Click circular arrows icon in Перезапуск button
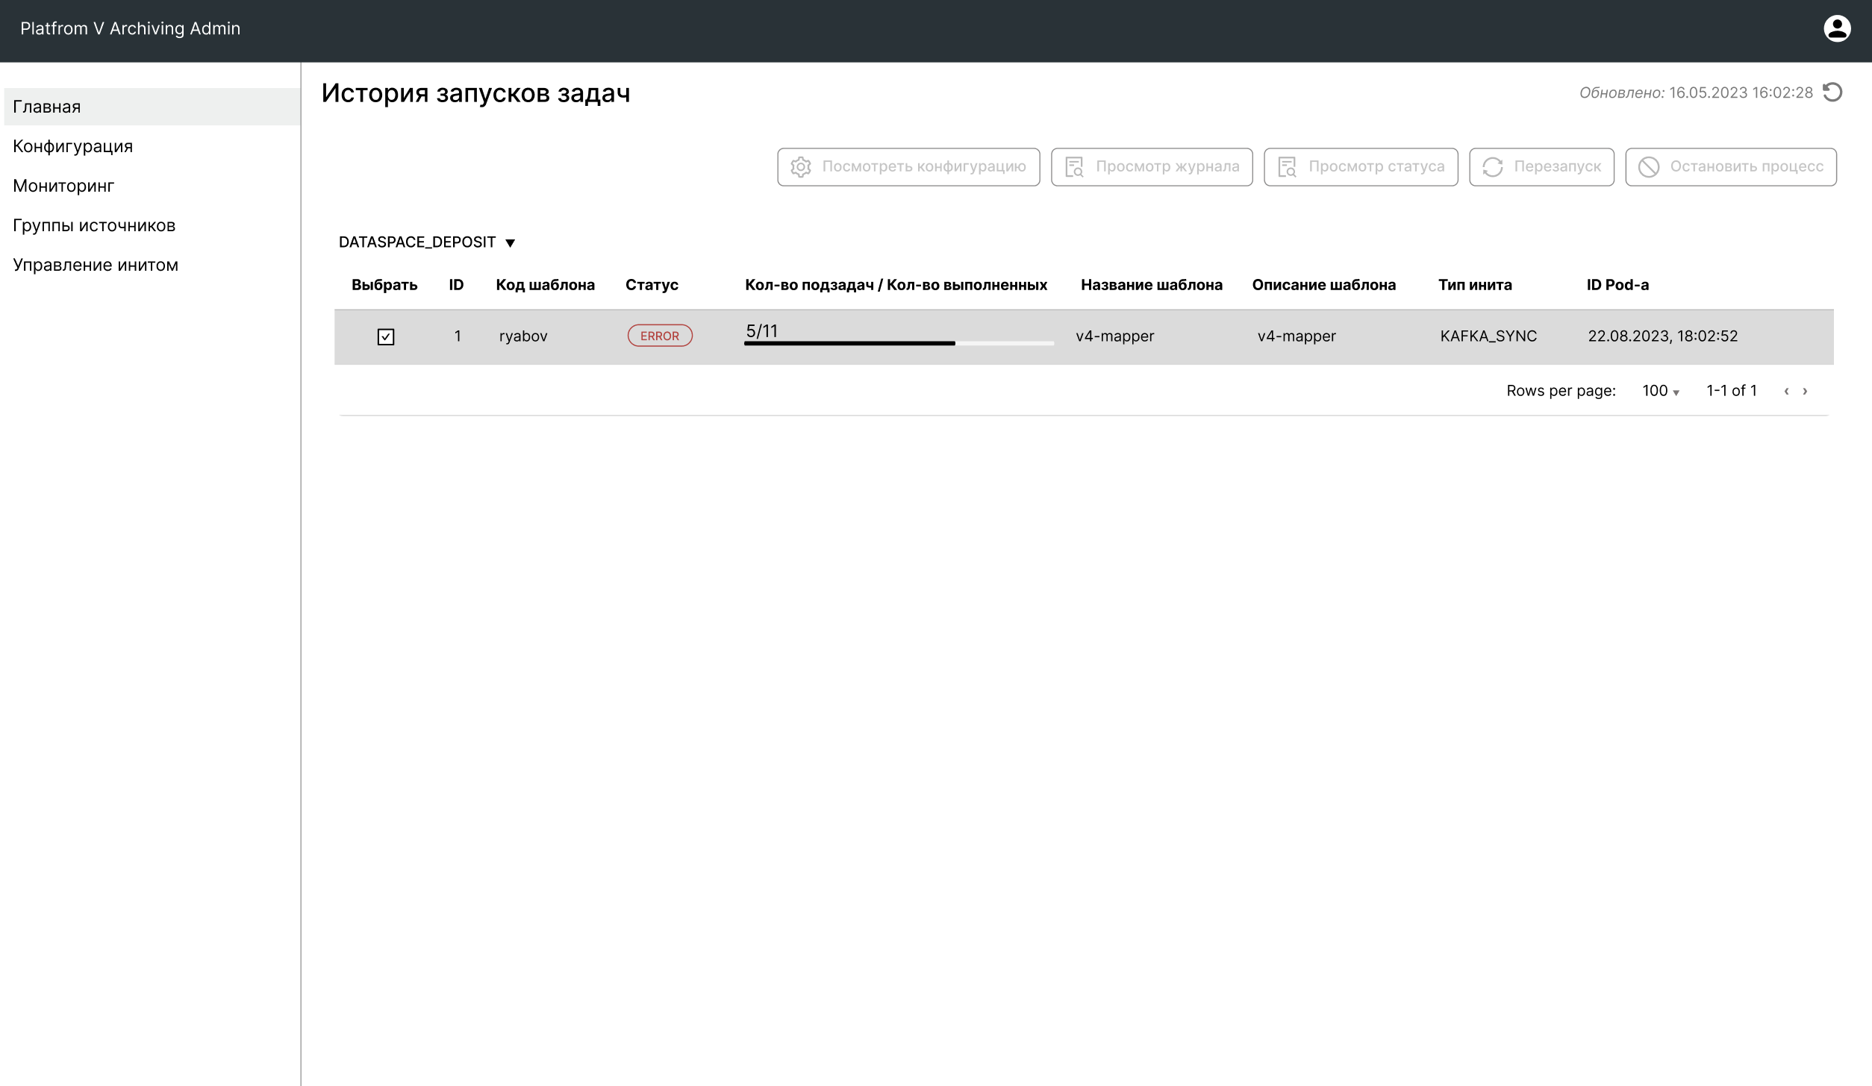 1492,167
